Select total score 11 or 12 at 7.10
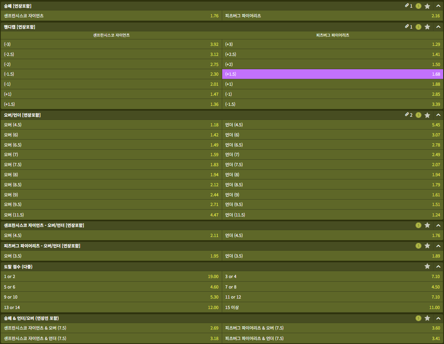The width and height of the screenshot is (444, 344). pos(333,297)
